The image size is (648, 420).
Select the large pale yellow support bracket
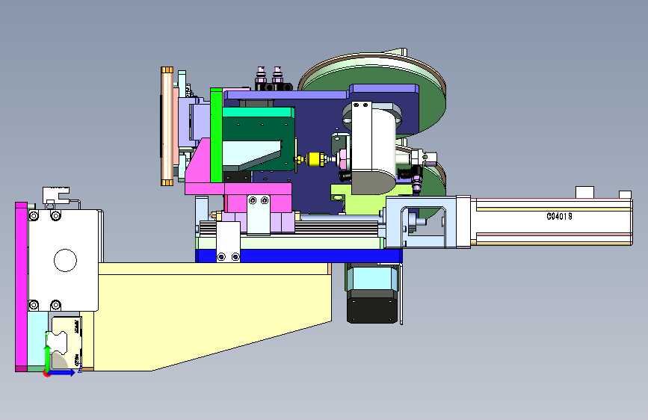click(x=215, y=316)
